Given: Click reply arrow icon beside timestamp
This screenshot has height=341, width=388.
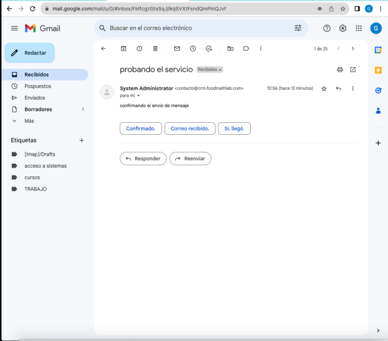Looking at the screenshot, I should coord(339,89).
